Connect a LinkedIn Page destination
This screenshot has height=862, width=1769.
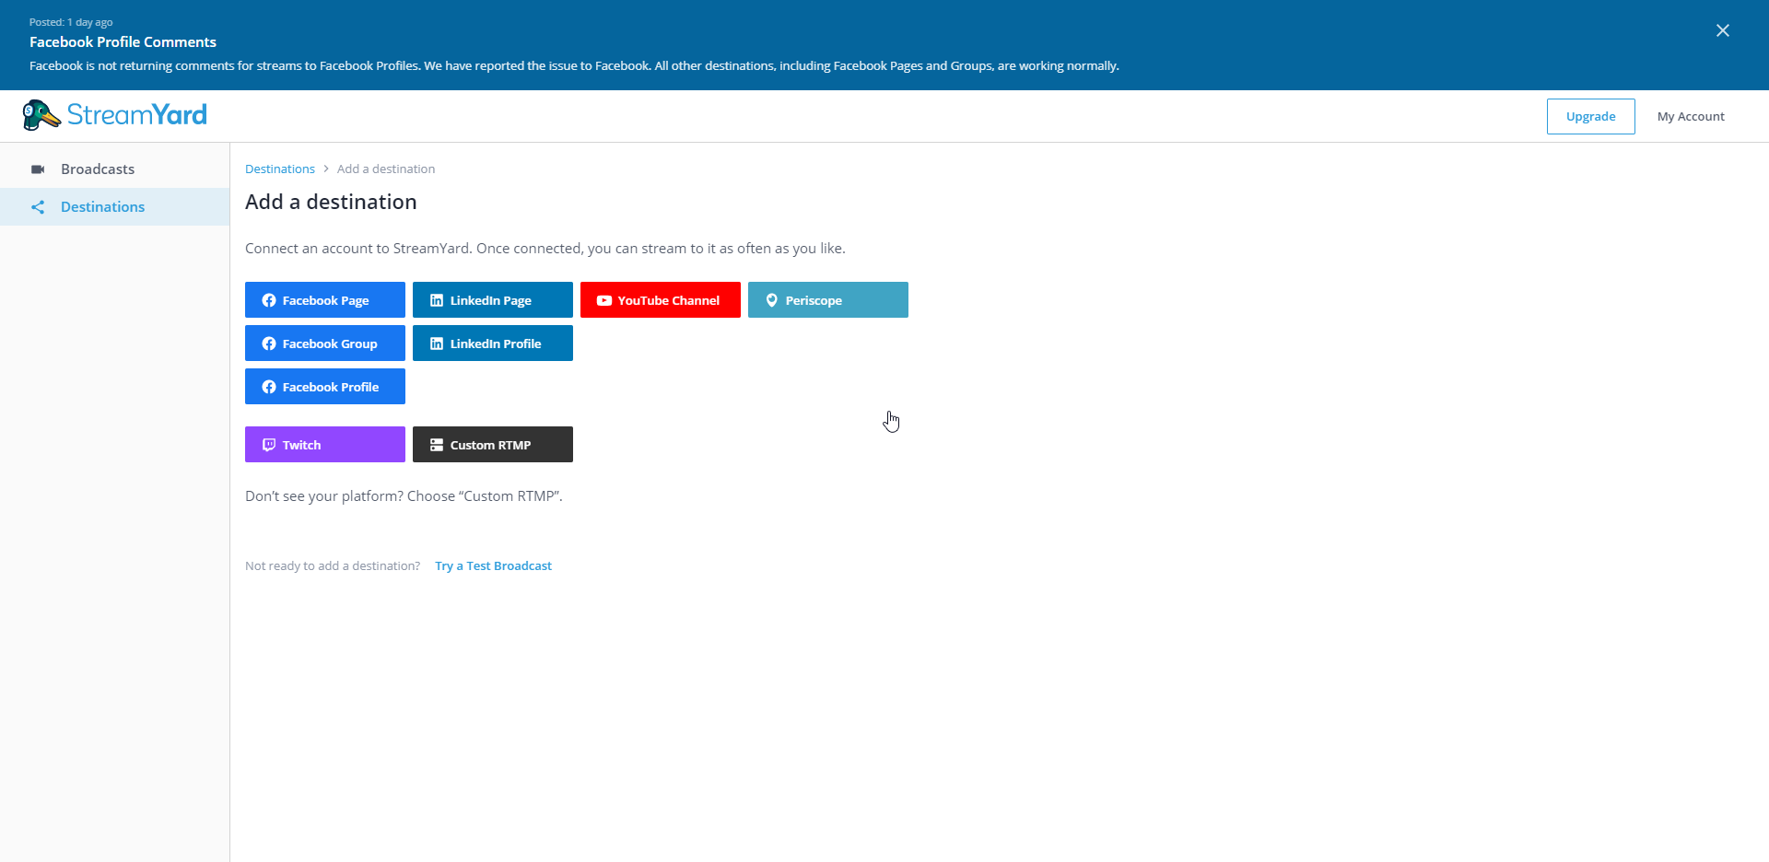(x=493, y=300)
